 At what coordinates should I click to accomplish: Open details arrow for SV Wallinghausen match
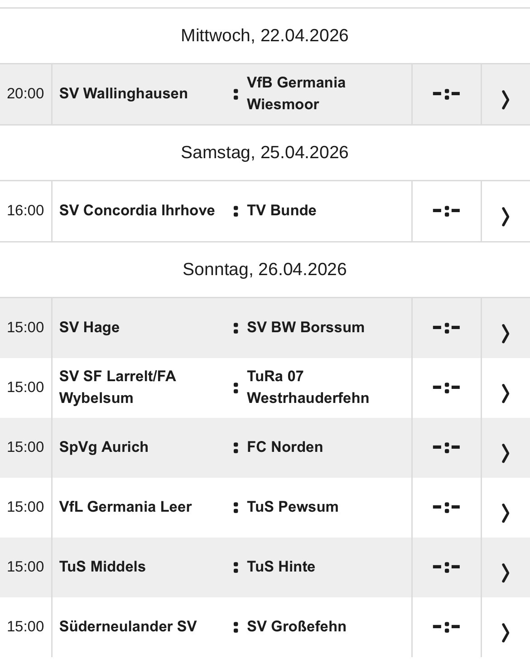[505, 99]
